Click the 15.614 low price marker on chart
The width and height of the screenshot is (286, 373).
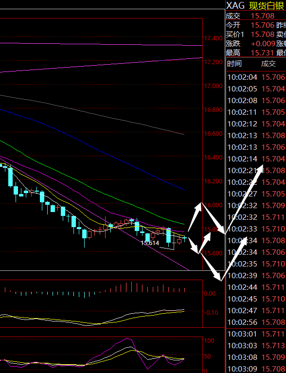pos(150,243)
